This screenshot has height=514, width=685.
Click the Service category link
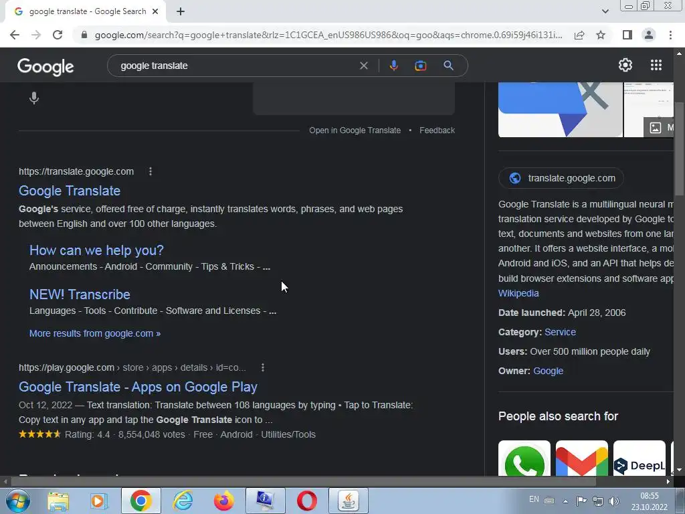coord(560,332)
